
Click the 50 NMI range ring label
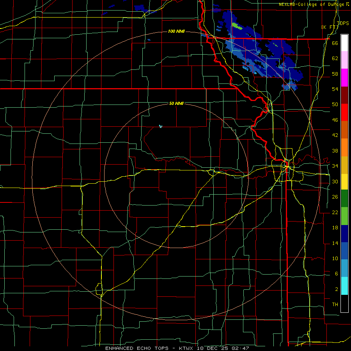(176, 103)
